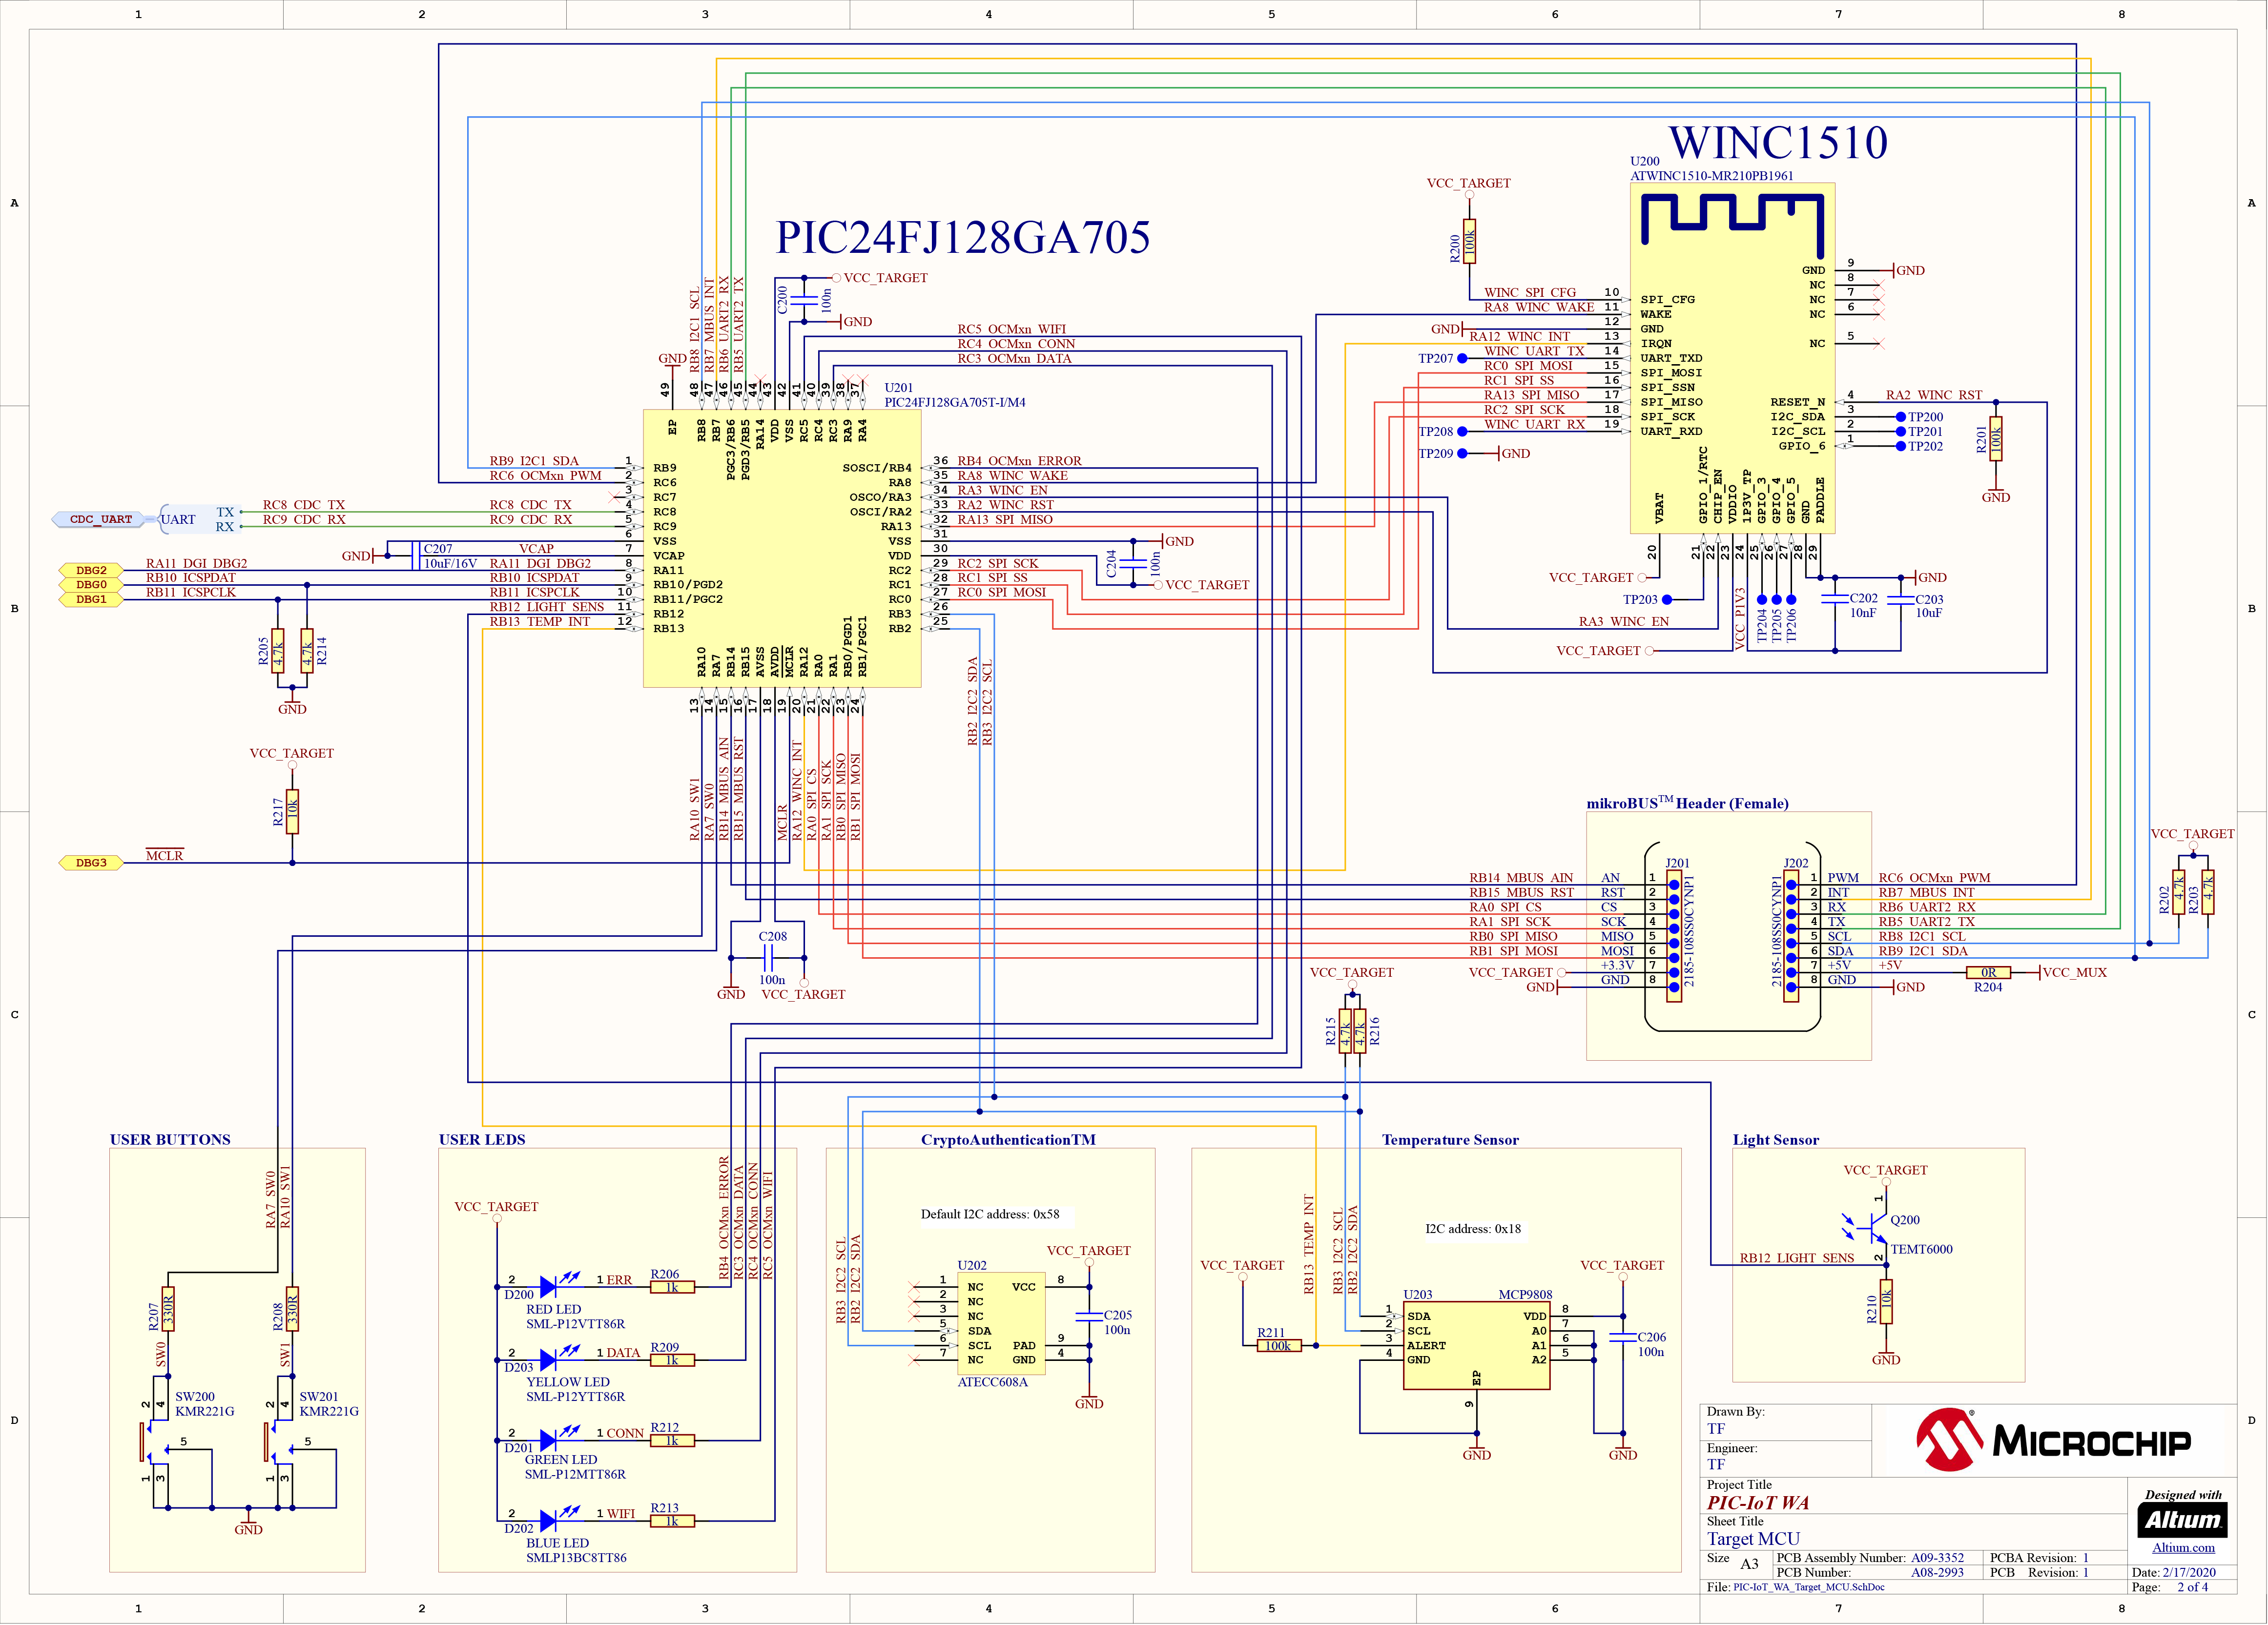Viewport: 2268px width, 1625px height.
Task: Click the Light Sensor section heading
Action: [1776, 1139]
